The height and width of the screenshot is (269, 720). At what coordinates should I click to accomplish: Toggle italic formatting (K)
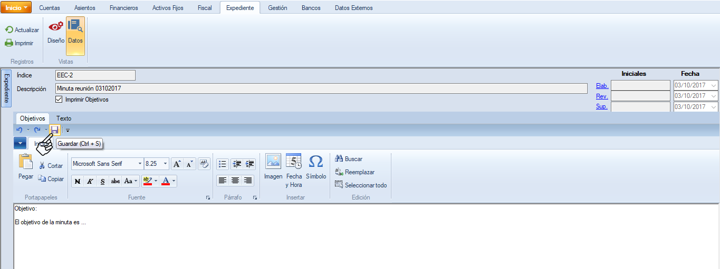click(90, 181)
